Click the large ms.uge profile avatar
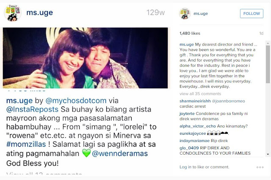 (x=12, y=13)
